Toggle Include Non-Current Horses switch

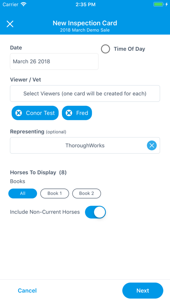tap(95, 212)
